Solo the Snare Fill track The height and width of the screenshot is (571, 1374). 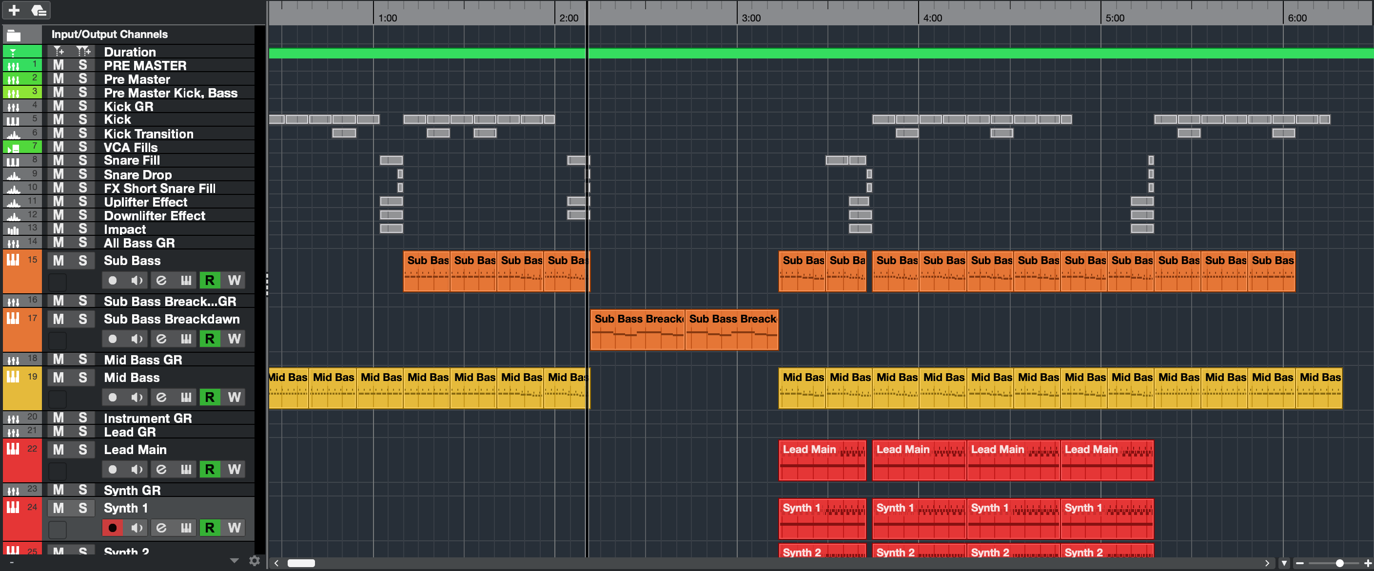coord(83,160)
